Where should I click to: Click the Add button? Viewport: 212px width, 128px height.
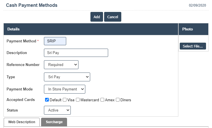pos(96,17)
